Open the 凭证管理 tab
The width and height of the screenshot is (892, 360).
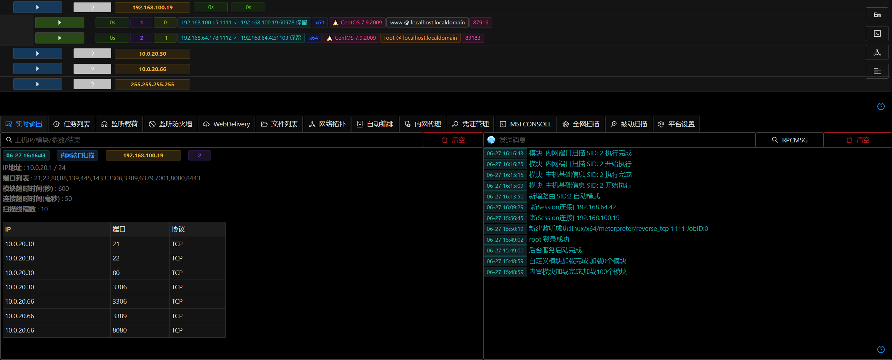click(470, 124)
